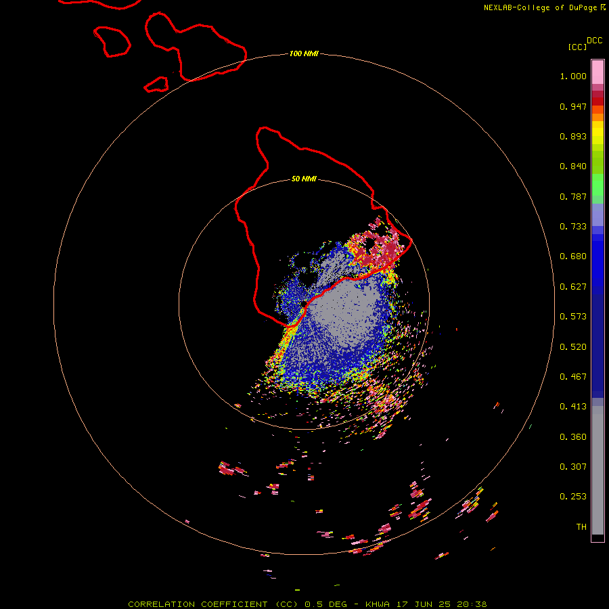Select the 1.000 scale value
The height and width of the screenshot is (609, 609).
click(573, 76)
